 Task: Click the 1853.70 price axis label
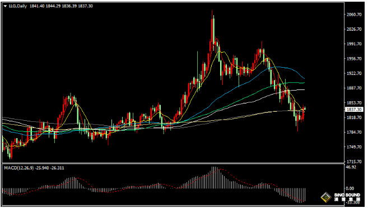pyautogui.click(x=354, y=103)
